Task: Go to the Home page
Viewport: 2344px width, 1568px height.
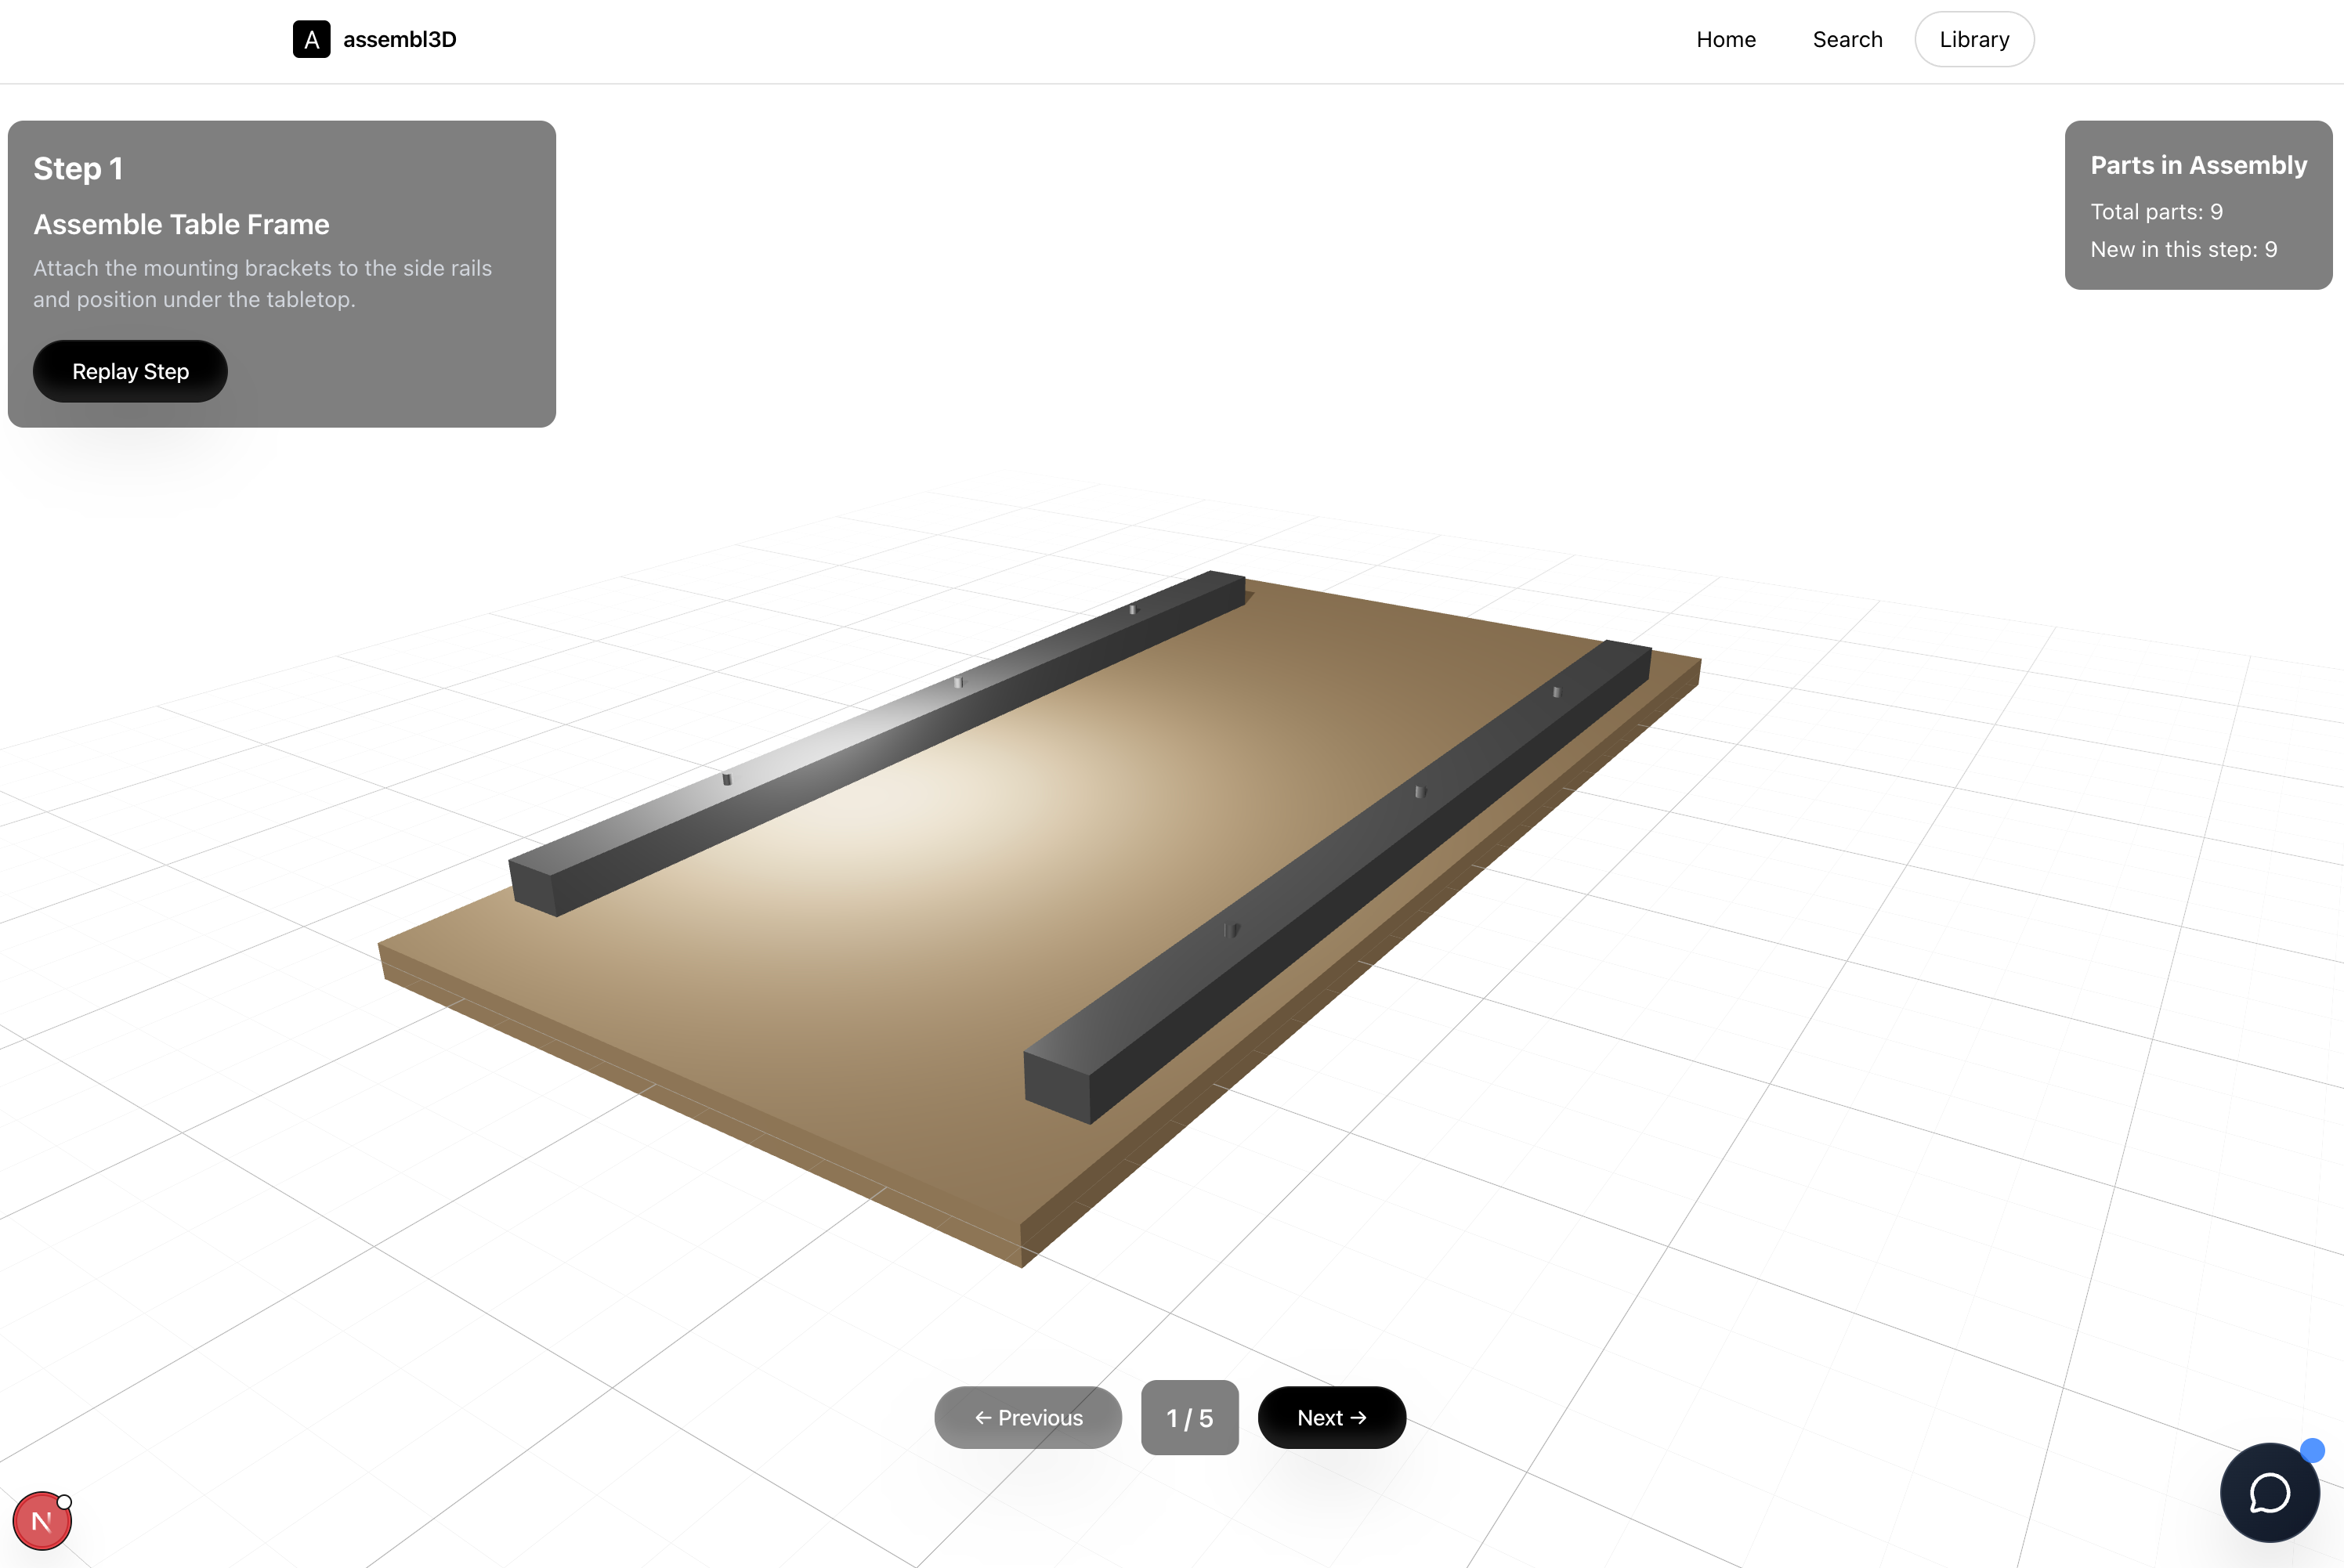Action: coord(1726,39)
